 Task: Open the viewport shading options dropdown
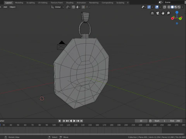(183, 7)
